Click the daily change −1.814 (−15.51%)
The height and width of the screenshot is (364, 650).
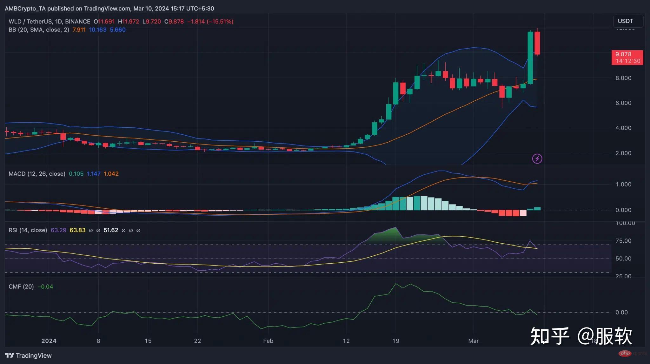click(210, 21)
